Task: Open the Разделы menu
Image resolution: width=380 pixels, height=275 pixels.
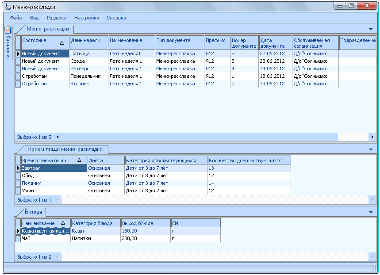Action: tap(56, 18)
